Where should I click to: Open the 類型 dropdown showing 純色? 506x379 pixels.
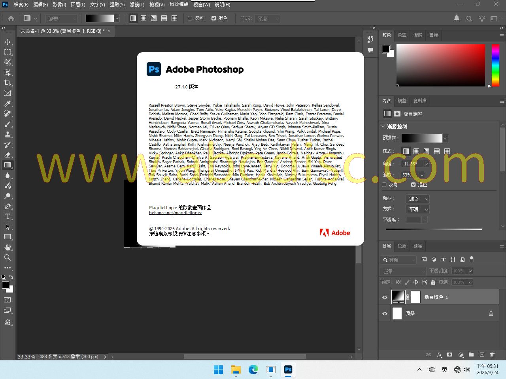pos(417,199)
